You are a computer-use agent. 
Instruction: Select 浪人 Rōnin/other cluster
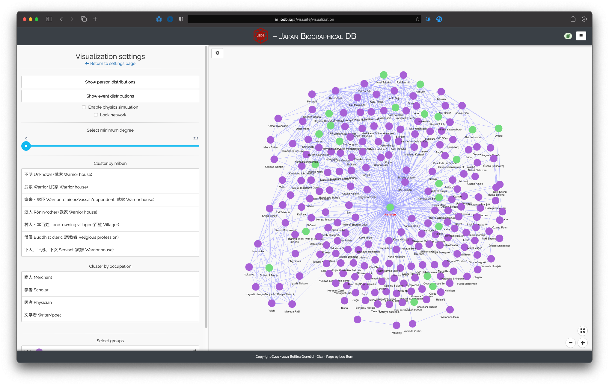(x=110, y=212)
